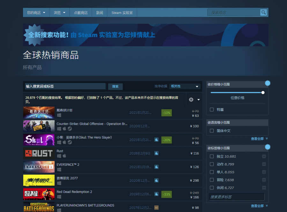Click the Mac icon under Rust
Image resolution: width=287 pixels, height=212 pixels.
pos(64,156)
